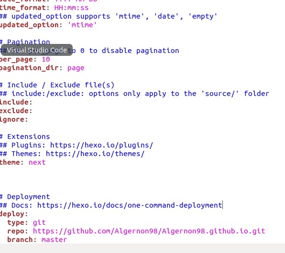
Task: Click the '# Pagination' heading comment
Action: coord(25,42)
